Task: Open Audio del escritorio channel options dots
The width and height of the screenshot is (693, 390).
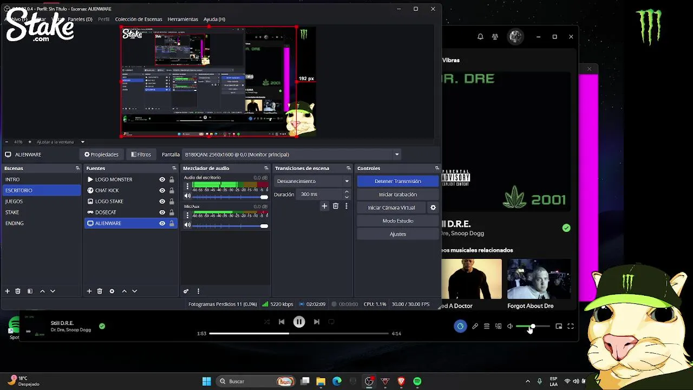Action: point(187,186)
